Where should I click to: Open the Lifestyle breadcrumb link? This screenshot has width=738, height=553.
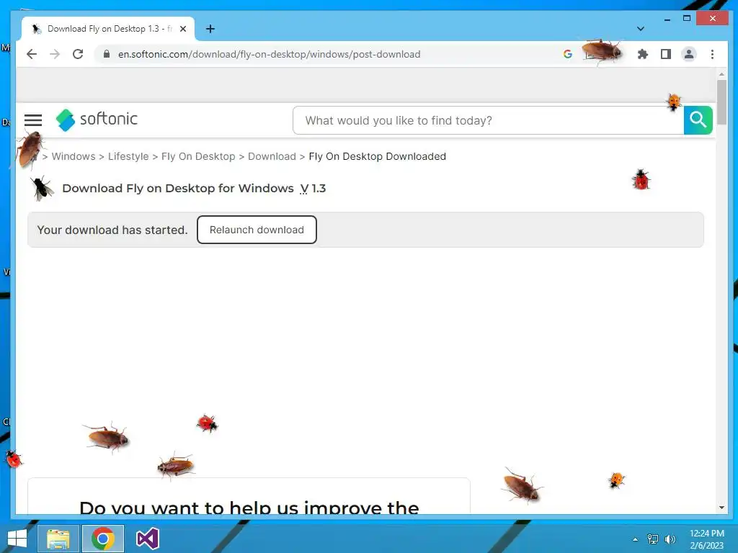(128, 156)
